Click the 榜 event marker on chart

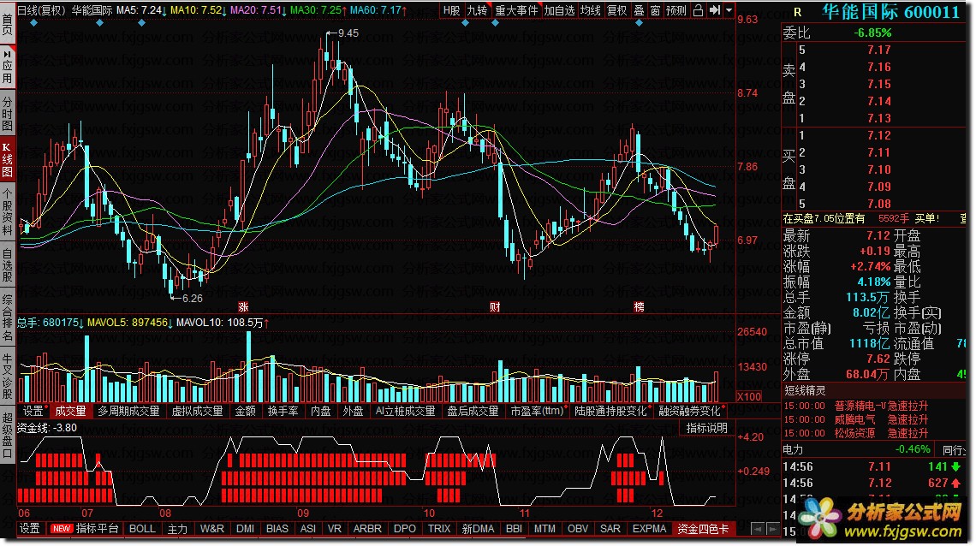640,306
